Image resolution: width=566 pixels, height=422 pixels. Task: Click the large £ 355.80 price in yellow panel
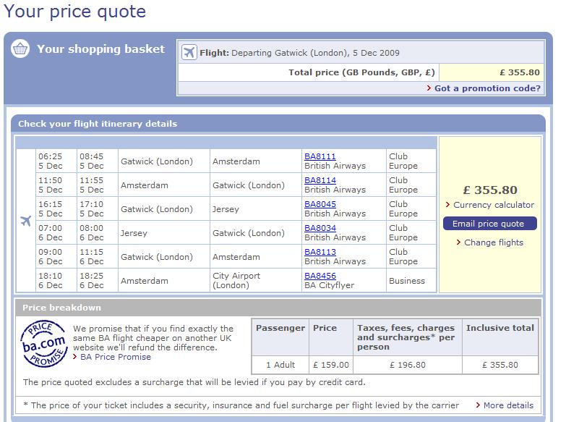490,190
